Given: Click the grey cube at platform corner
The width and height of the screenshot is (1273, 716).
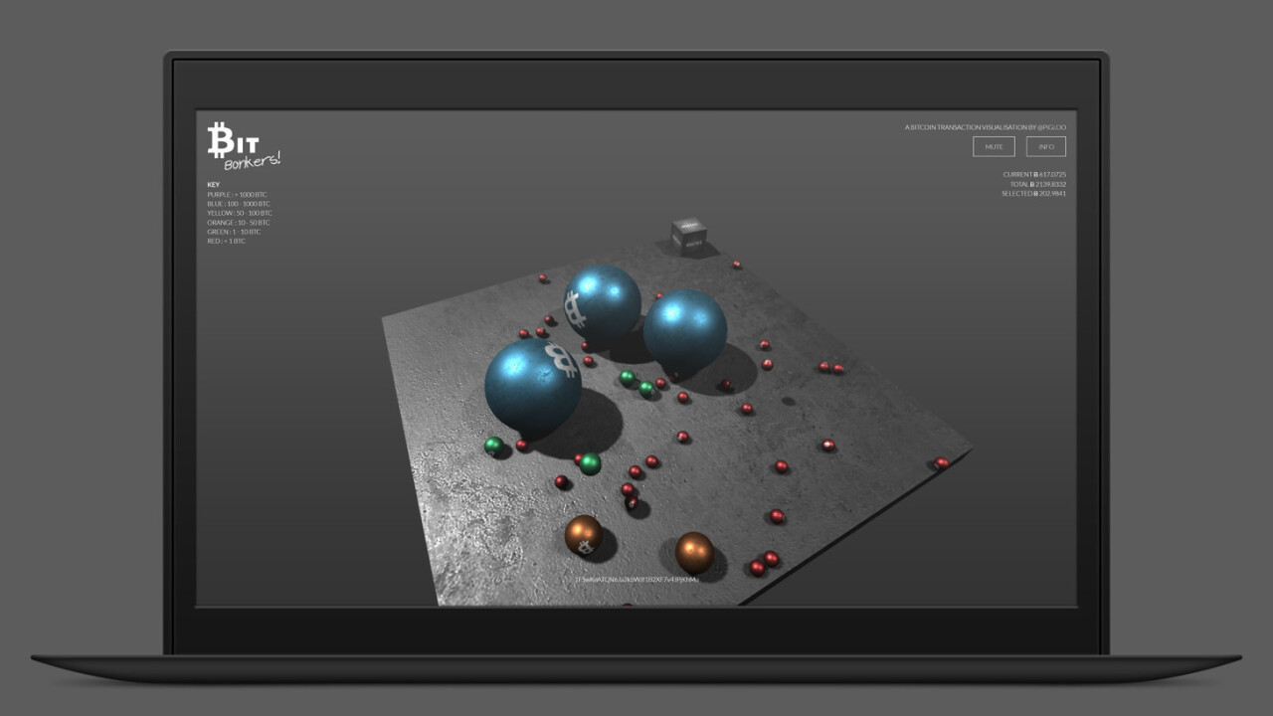Looking at the screenshot, I should point(688,234).
